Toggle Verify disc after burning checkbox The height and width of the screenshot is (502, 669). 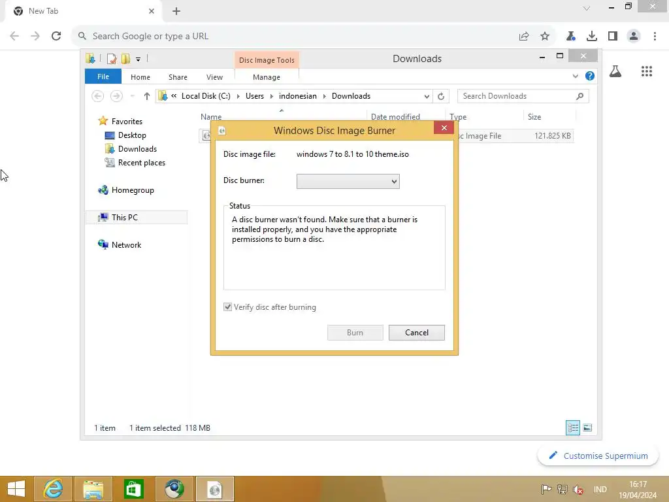tap(228, 307)
